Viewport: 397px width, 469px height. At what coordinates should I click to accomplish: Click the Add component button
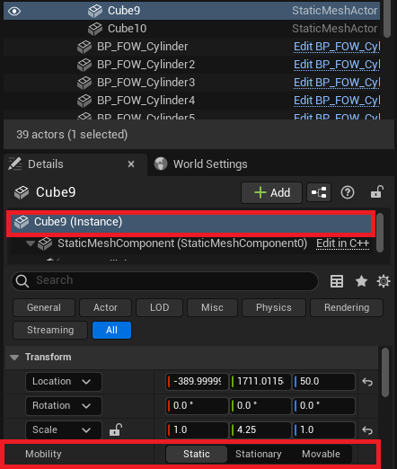point(272,192)
